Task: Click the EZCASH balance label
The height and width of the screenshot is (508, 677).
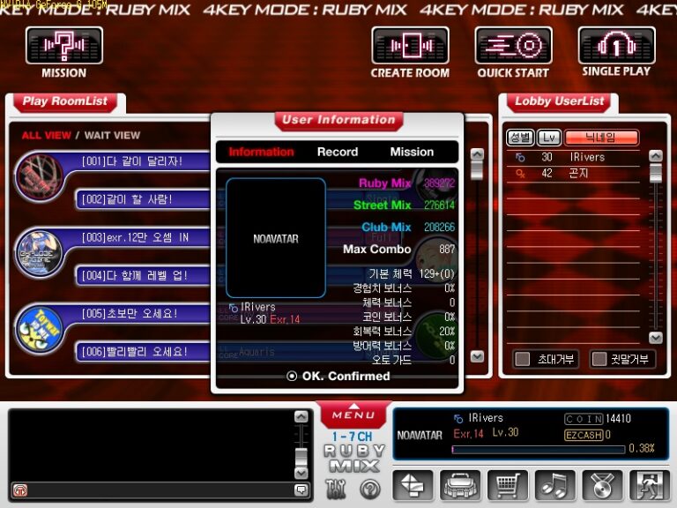Action: coord(584,435)
